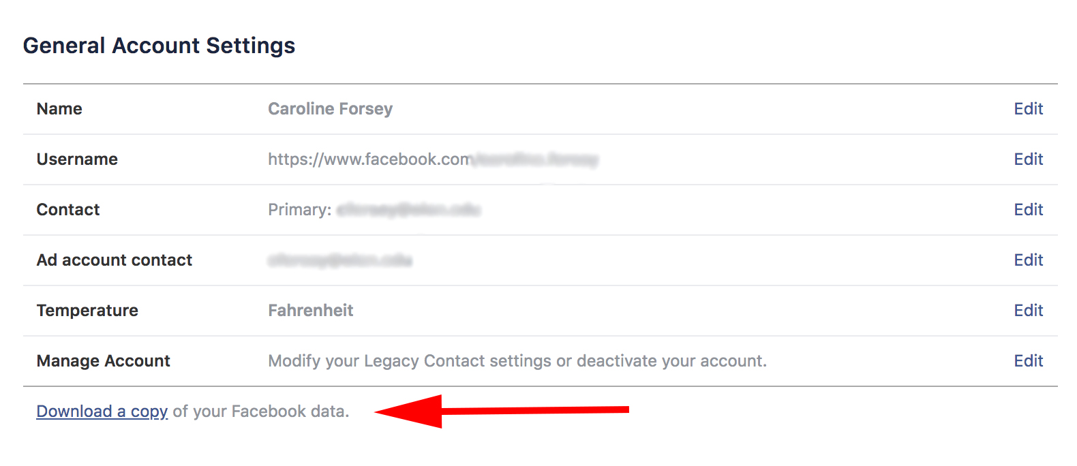Viewport: 1077px width, 466px height.
Task: Click the blurred ad account email
Action: pos(340,260)
